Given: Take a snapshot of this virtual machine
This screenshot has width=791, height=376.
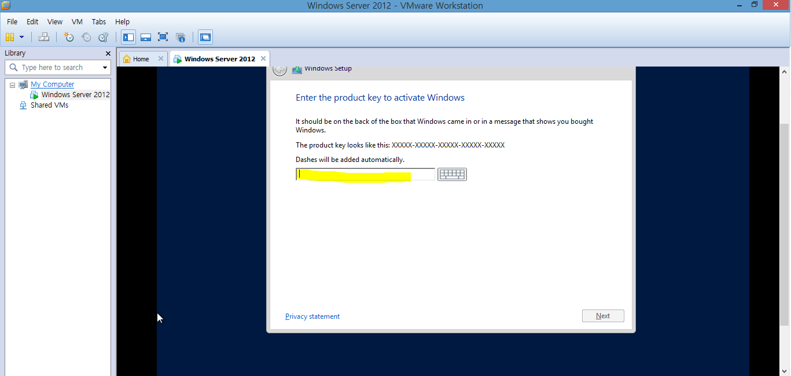Looking at the screenshot, I should [69, 37].
